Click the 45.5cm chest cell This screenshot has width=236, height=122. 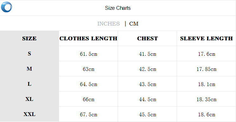tap(147, 114)
